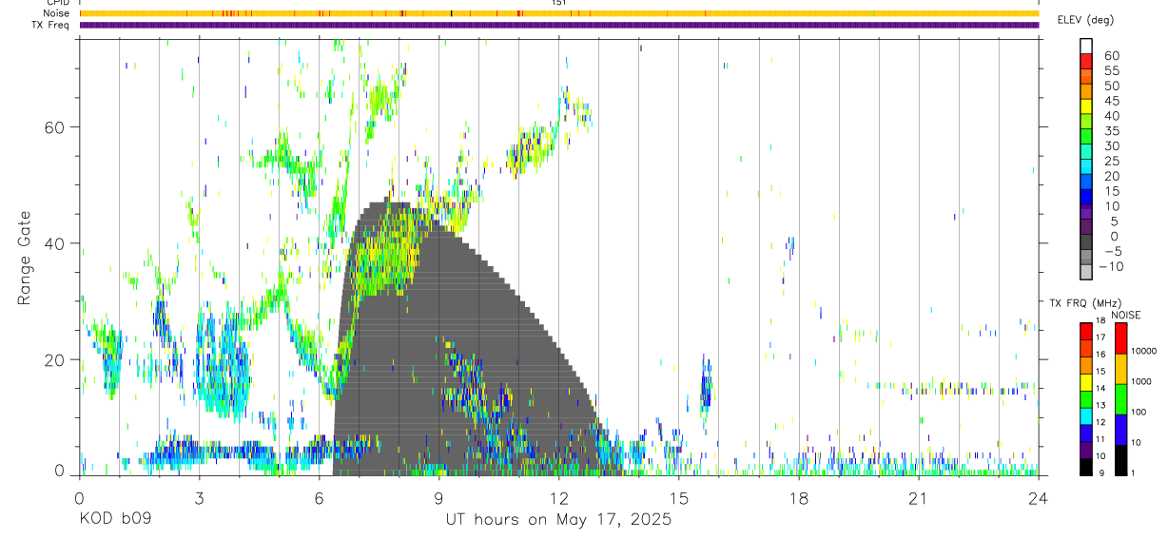Viewport: 1168px width, 539px height.
Task: Click the '12' tick on the UT hours axis
Action: (558, 498)
